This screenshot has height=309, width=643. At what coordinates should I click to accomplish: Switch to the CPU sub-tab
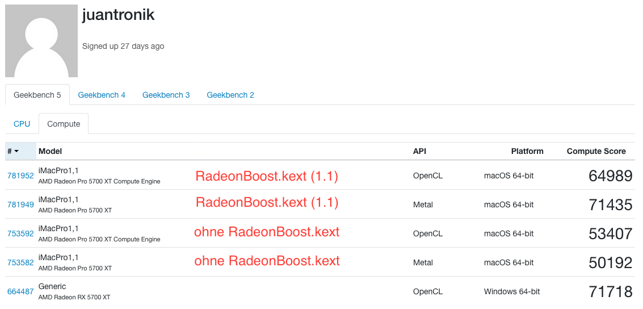(x=22, y=124)
